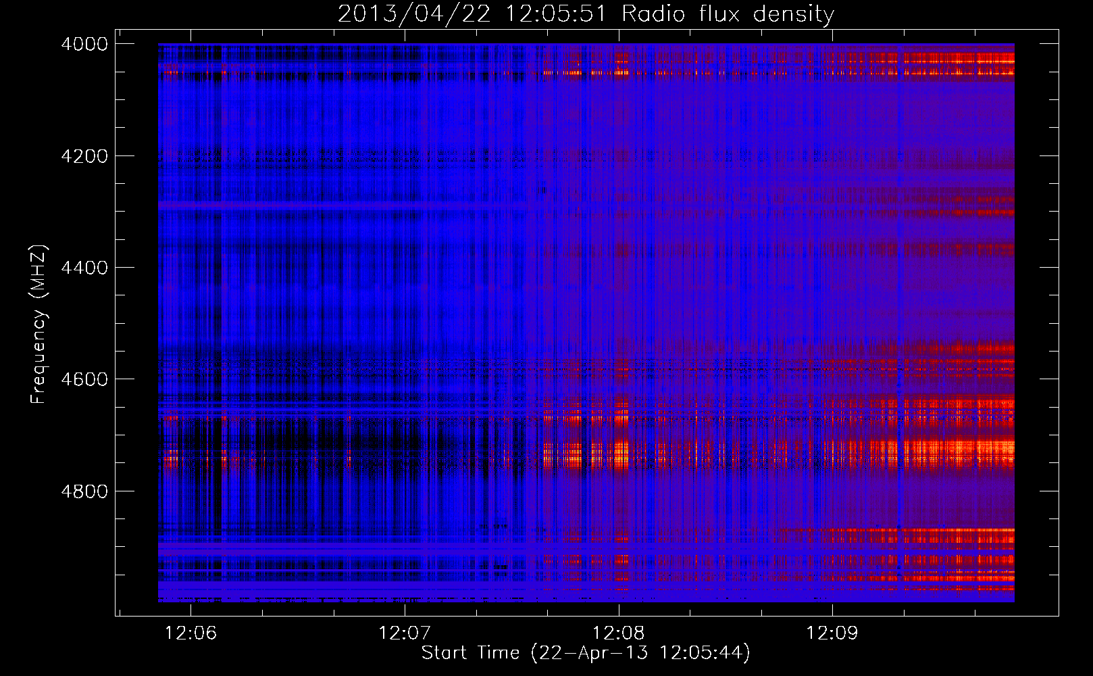Click the "Frequency (MHZ)" axis title

(39, 324)
